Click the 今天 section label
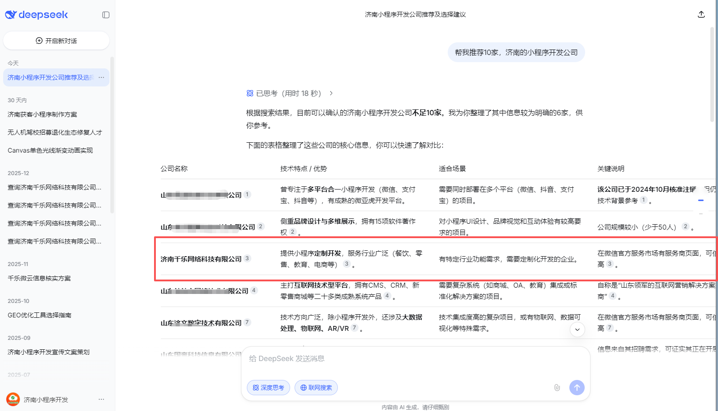The height and width of the screenshot is (411, 718). [x=13, y=63]
